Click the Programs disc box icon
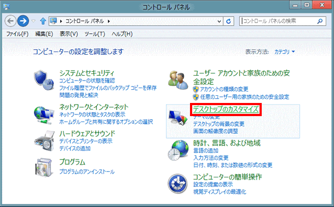 coord(44,168)
